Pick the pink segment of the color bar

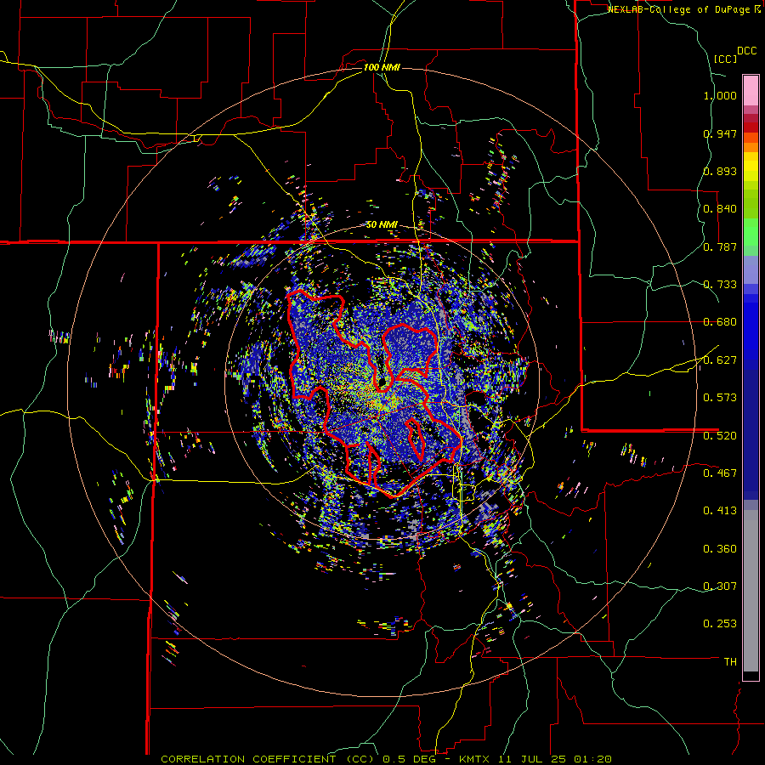(x=751, y=90)
